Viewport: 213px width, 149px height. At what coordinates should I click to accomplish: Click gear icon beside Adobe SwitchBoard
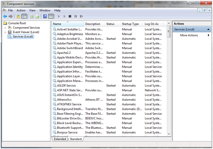click(x=54, y=48)
